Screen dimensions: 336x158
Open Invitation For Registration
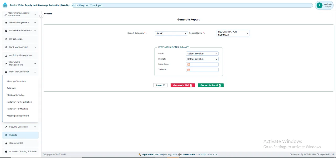pyautogui.click(x=19, y=102)
